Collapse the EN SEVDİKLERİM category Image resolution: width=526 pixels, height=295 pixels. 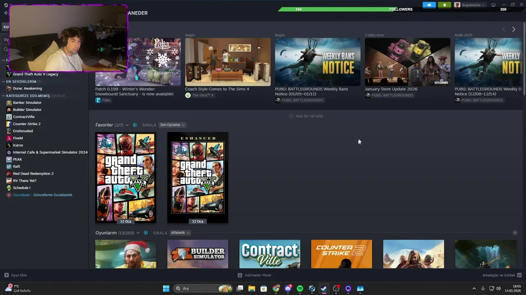[x=3, y=82]
